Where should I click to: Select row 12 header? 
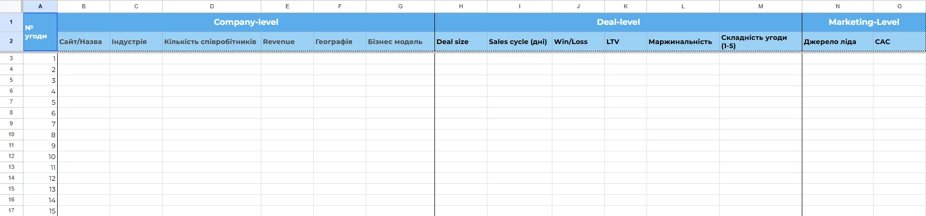[11, 156]
